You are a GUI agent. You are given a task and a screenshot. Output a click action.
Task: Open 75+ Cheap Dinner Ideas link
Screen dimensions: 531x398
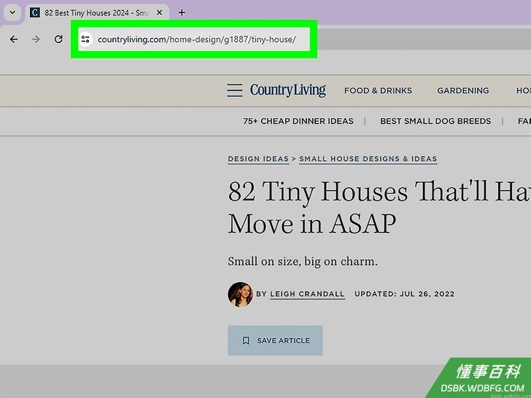pos(298,121)
